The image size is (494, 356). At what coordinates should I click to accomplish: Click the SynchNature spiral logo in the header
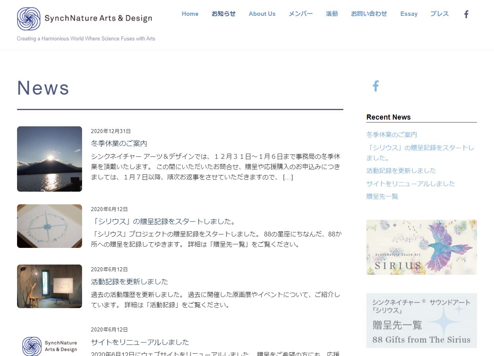point(29,19)
